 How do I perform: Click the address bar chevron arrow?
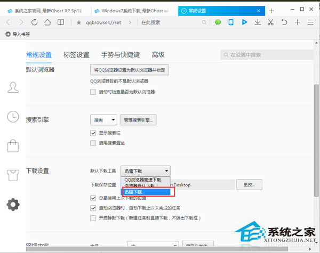pyautogui.click(x=130, y=22)
